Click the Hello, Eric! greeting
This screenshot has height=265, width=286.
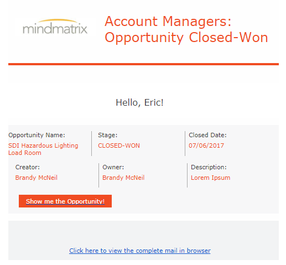(x=139, y=102)
